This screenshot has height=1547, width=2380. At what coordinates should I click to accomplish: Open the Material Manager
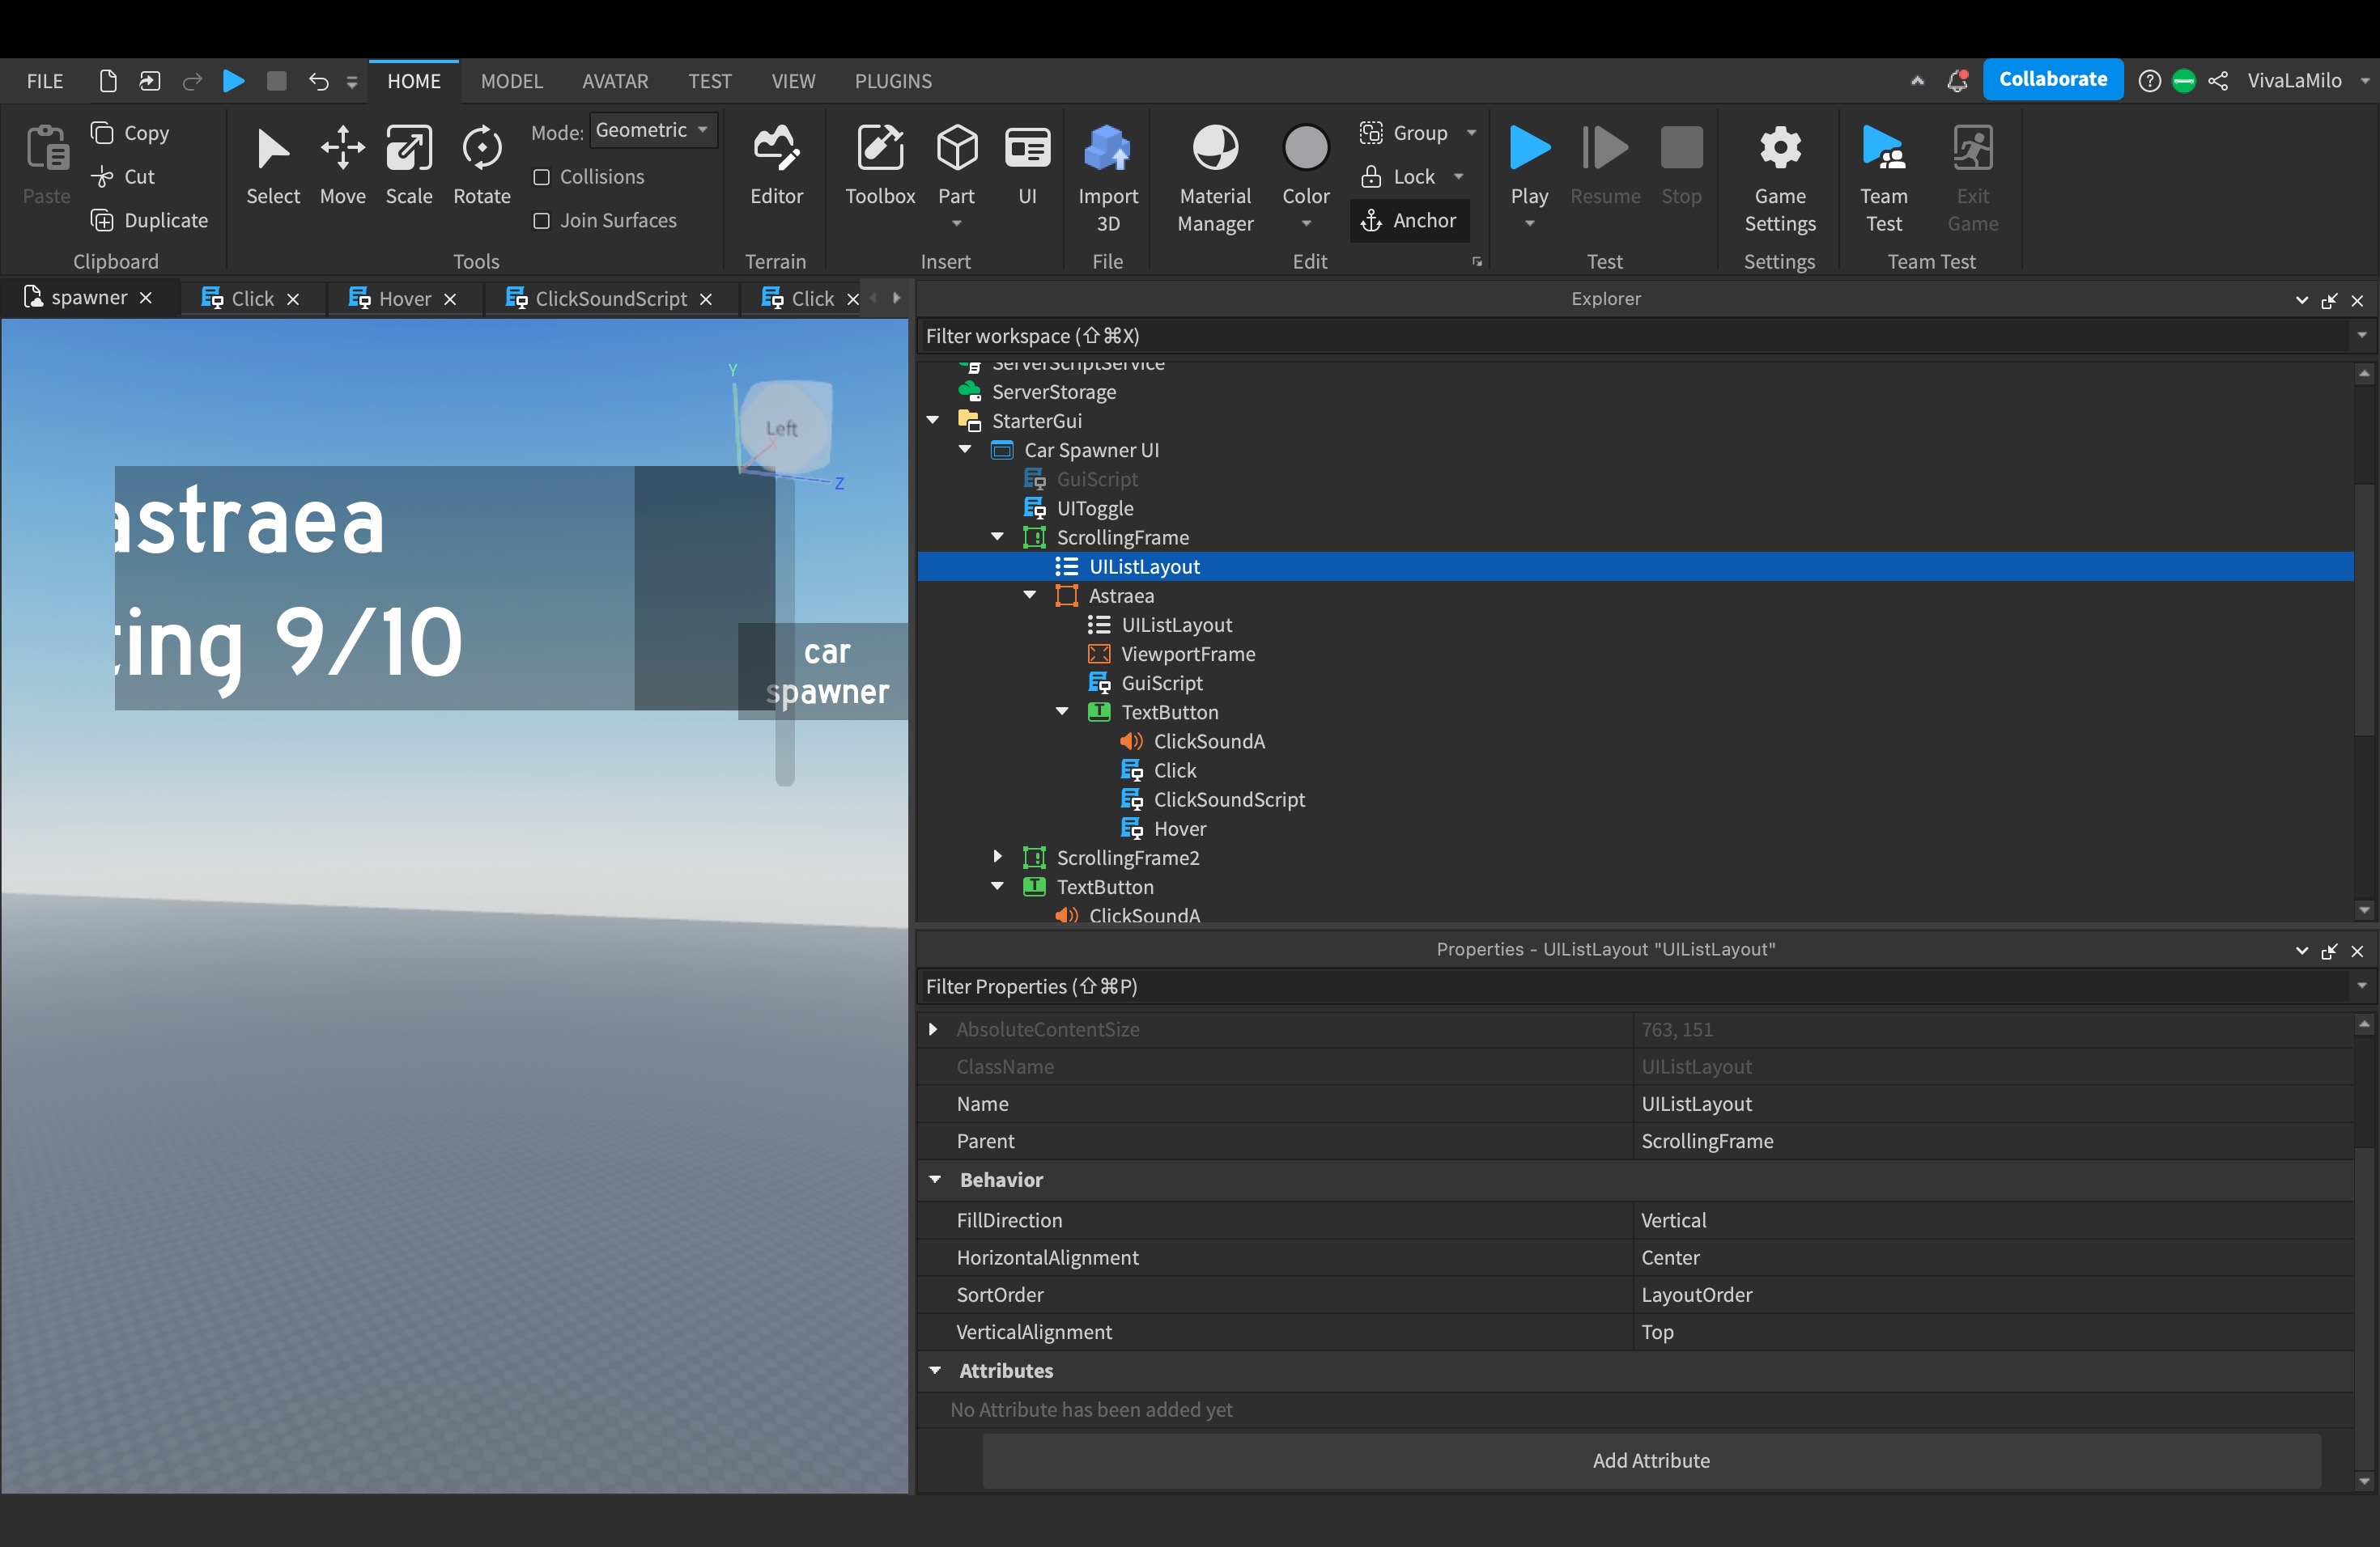point(1214,175)
